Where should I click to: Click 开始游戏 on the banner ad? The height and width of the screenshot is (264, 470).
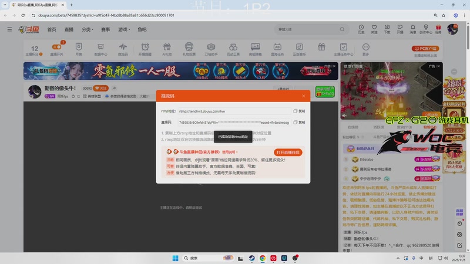(315, 71)
